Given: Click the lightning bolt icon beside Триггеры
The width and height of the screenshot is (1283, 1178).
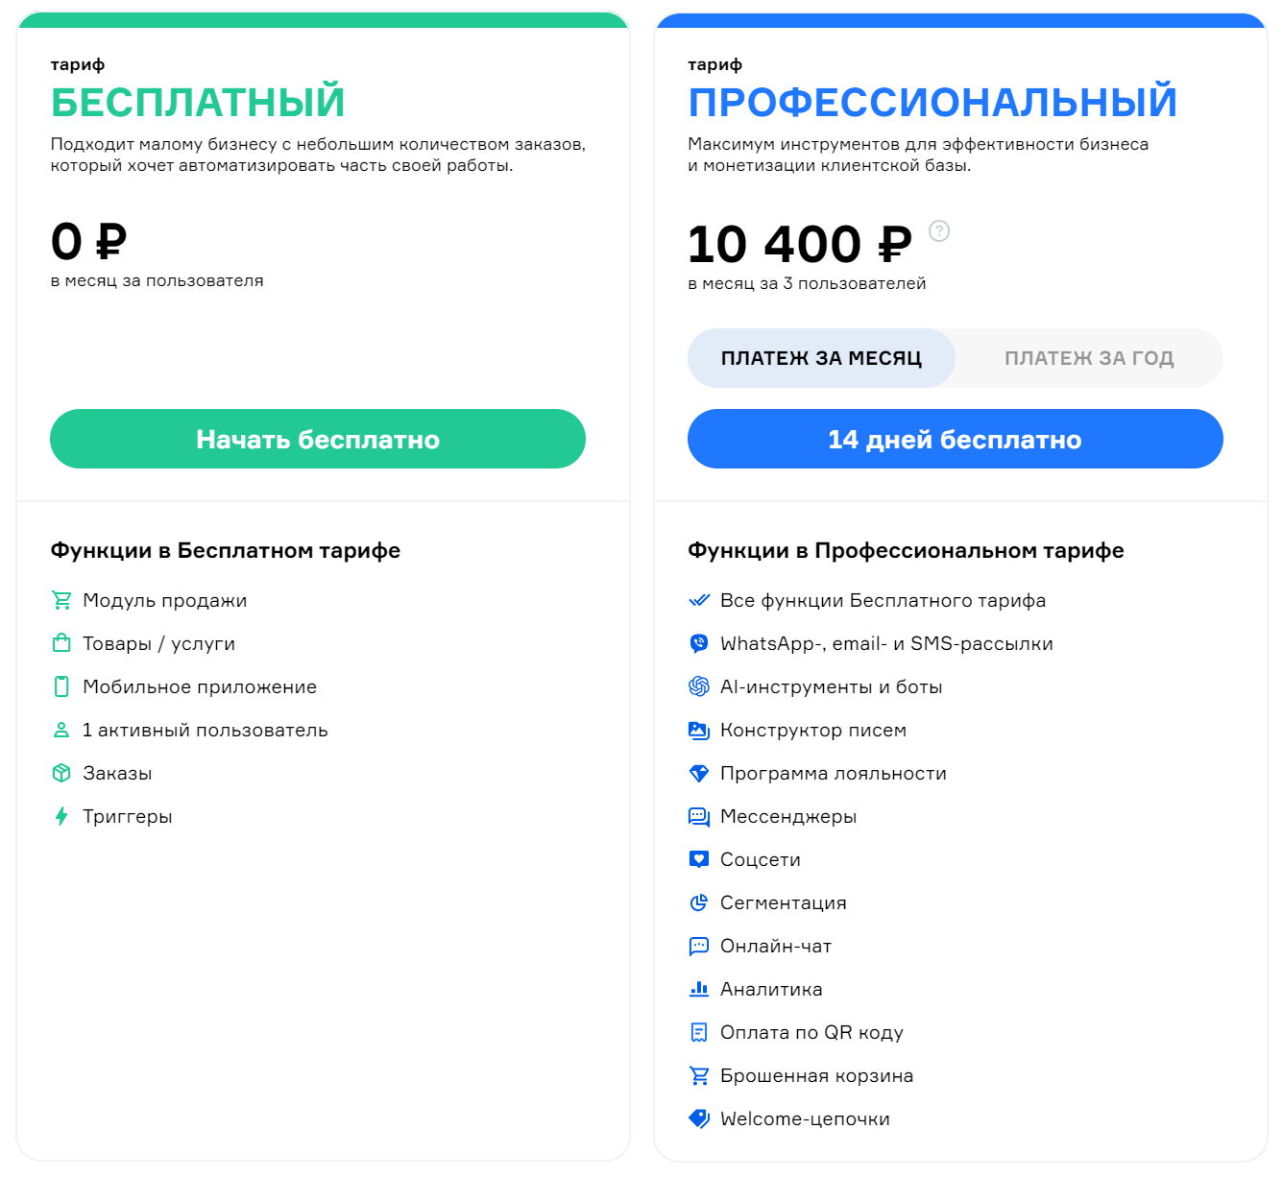Looking at the screenshot, I should [x=61, y=817].
